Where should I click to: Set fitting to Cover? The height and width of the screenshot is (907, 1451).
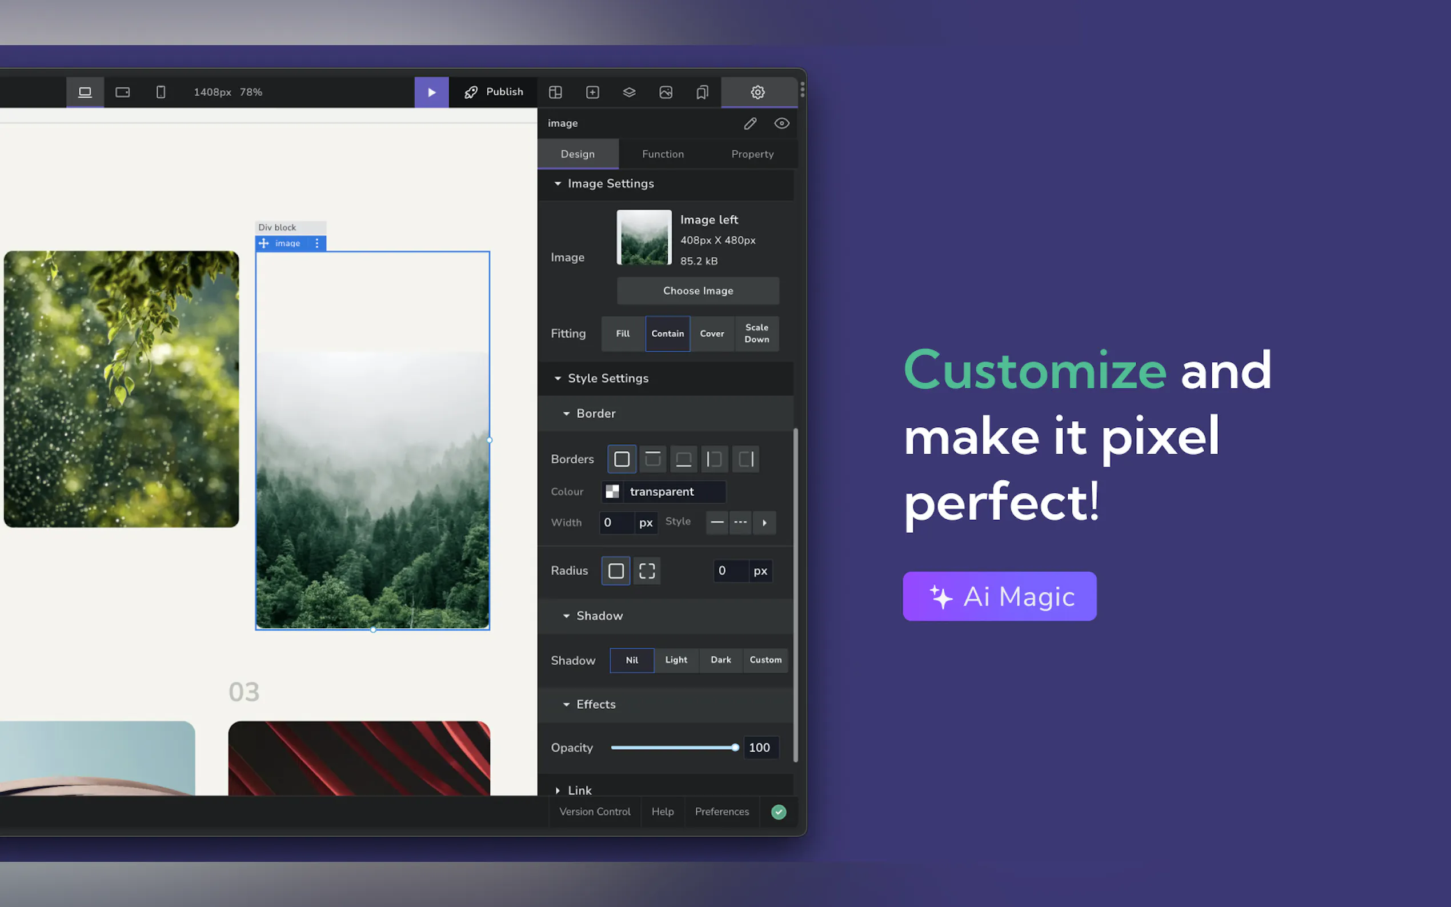click(711, 334)
